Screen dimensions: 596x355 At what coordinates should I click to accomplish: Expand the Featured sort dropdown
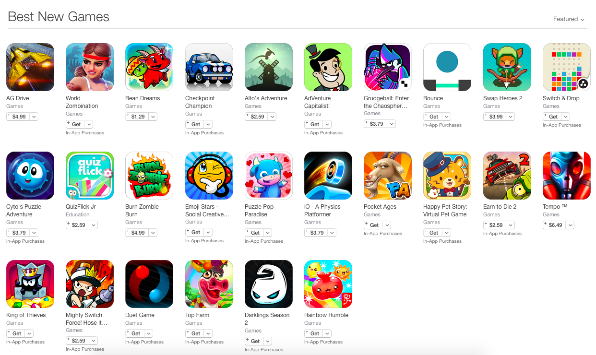[569, 19]
